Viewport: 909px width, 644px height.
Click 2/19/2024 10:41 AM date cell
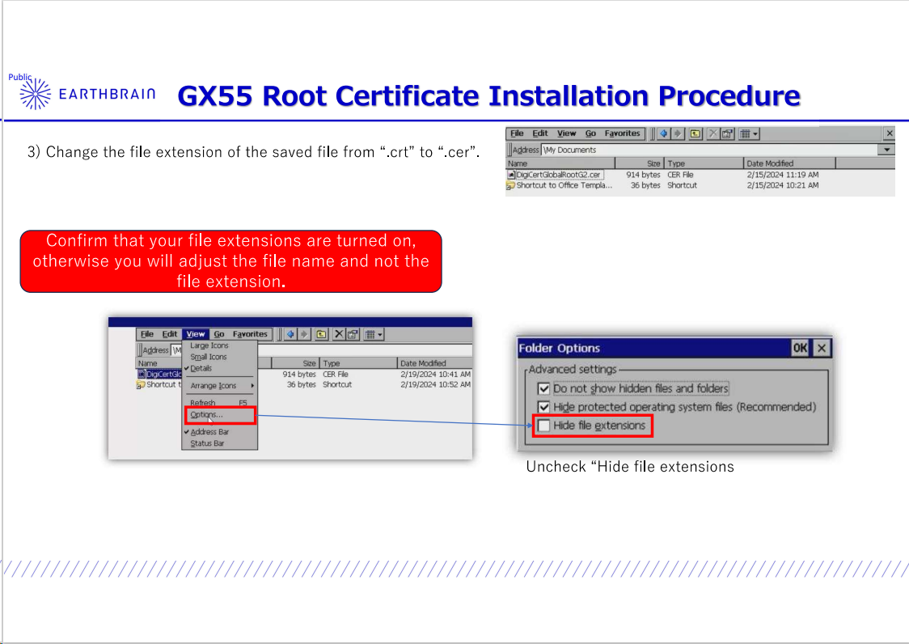pyautogui.click(x=435, y=375)
